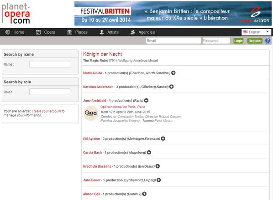The height and width of the screenshot is (200, 273).
Task: Collapse Jane Archibald productions
Action: (x=147, y=100)
